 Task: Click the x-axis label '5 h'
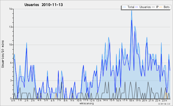coord(46,100)
